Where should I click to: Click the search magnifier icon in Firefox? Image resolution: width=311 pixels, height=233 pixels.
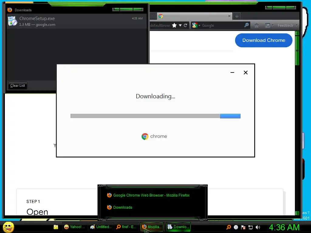246,25
